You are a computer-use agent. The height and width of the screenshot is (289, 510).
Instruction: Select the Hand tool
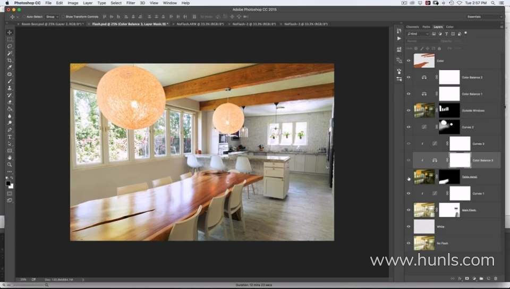[x=10, y=158]
